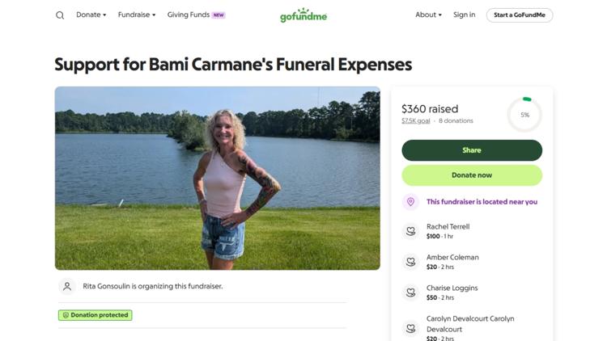Click the gofundme logo

[x=303, y=15]
